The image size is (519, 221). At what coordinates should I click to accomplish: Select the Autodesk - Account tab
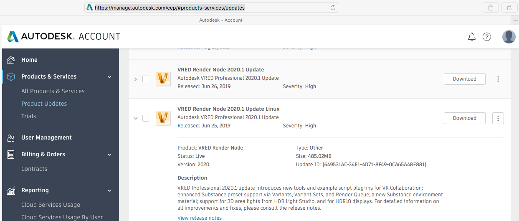pos(221,20)
